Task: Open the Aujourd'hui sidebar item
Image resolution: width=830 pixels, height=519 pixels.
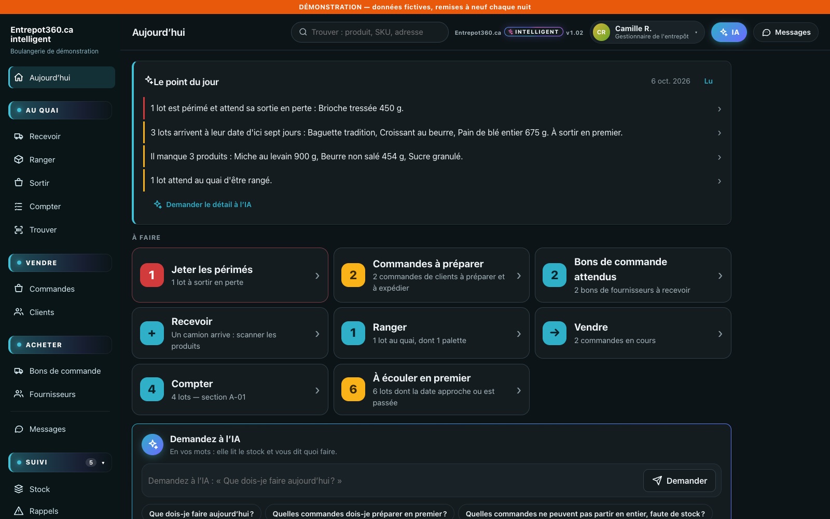Action: 62,77
